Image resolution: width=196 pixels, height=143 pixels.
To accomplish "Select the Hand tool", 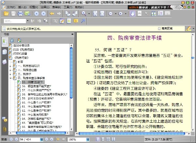I will pyautogui.click(x=133, y=13).
